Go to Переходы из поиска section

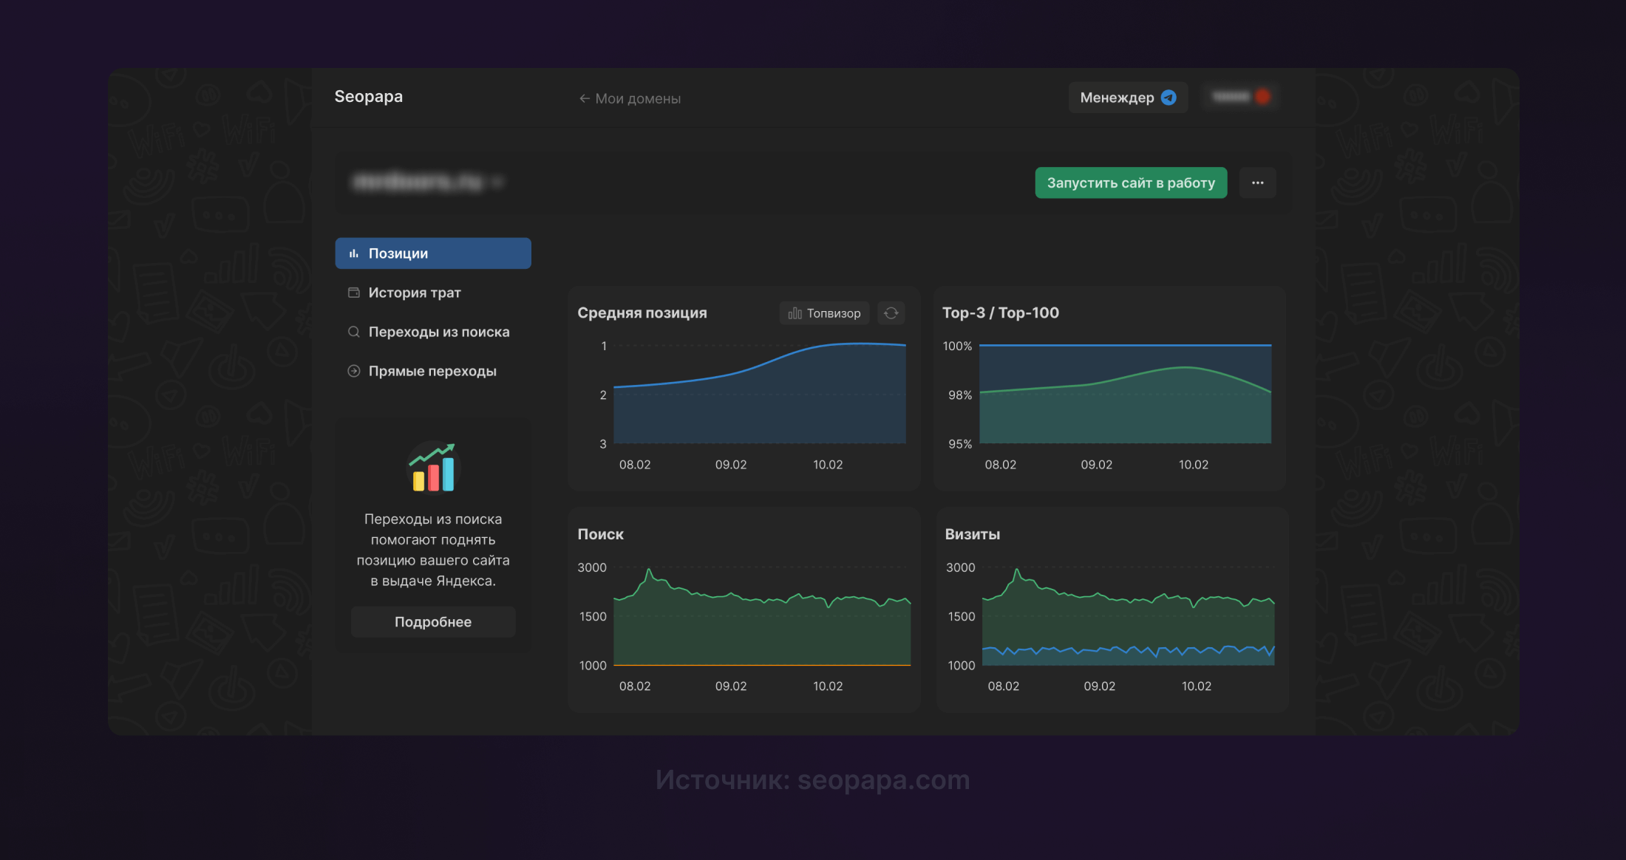(439, 332)
